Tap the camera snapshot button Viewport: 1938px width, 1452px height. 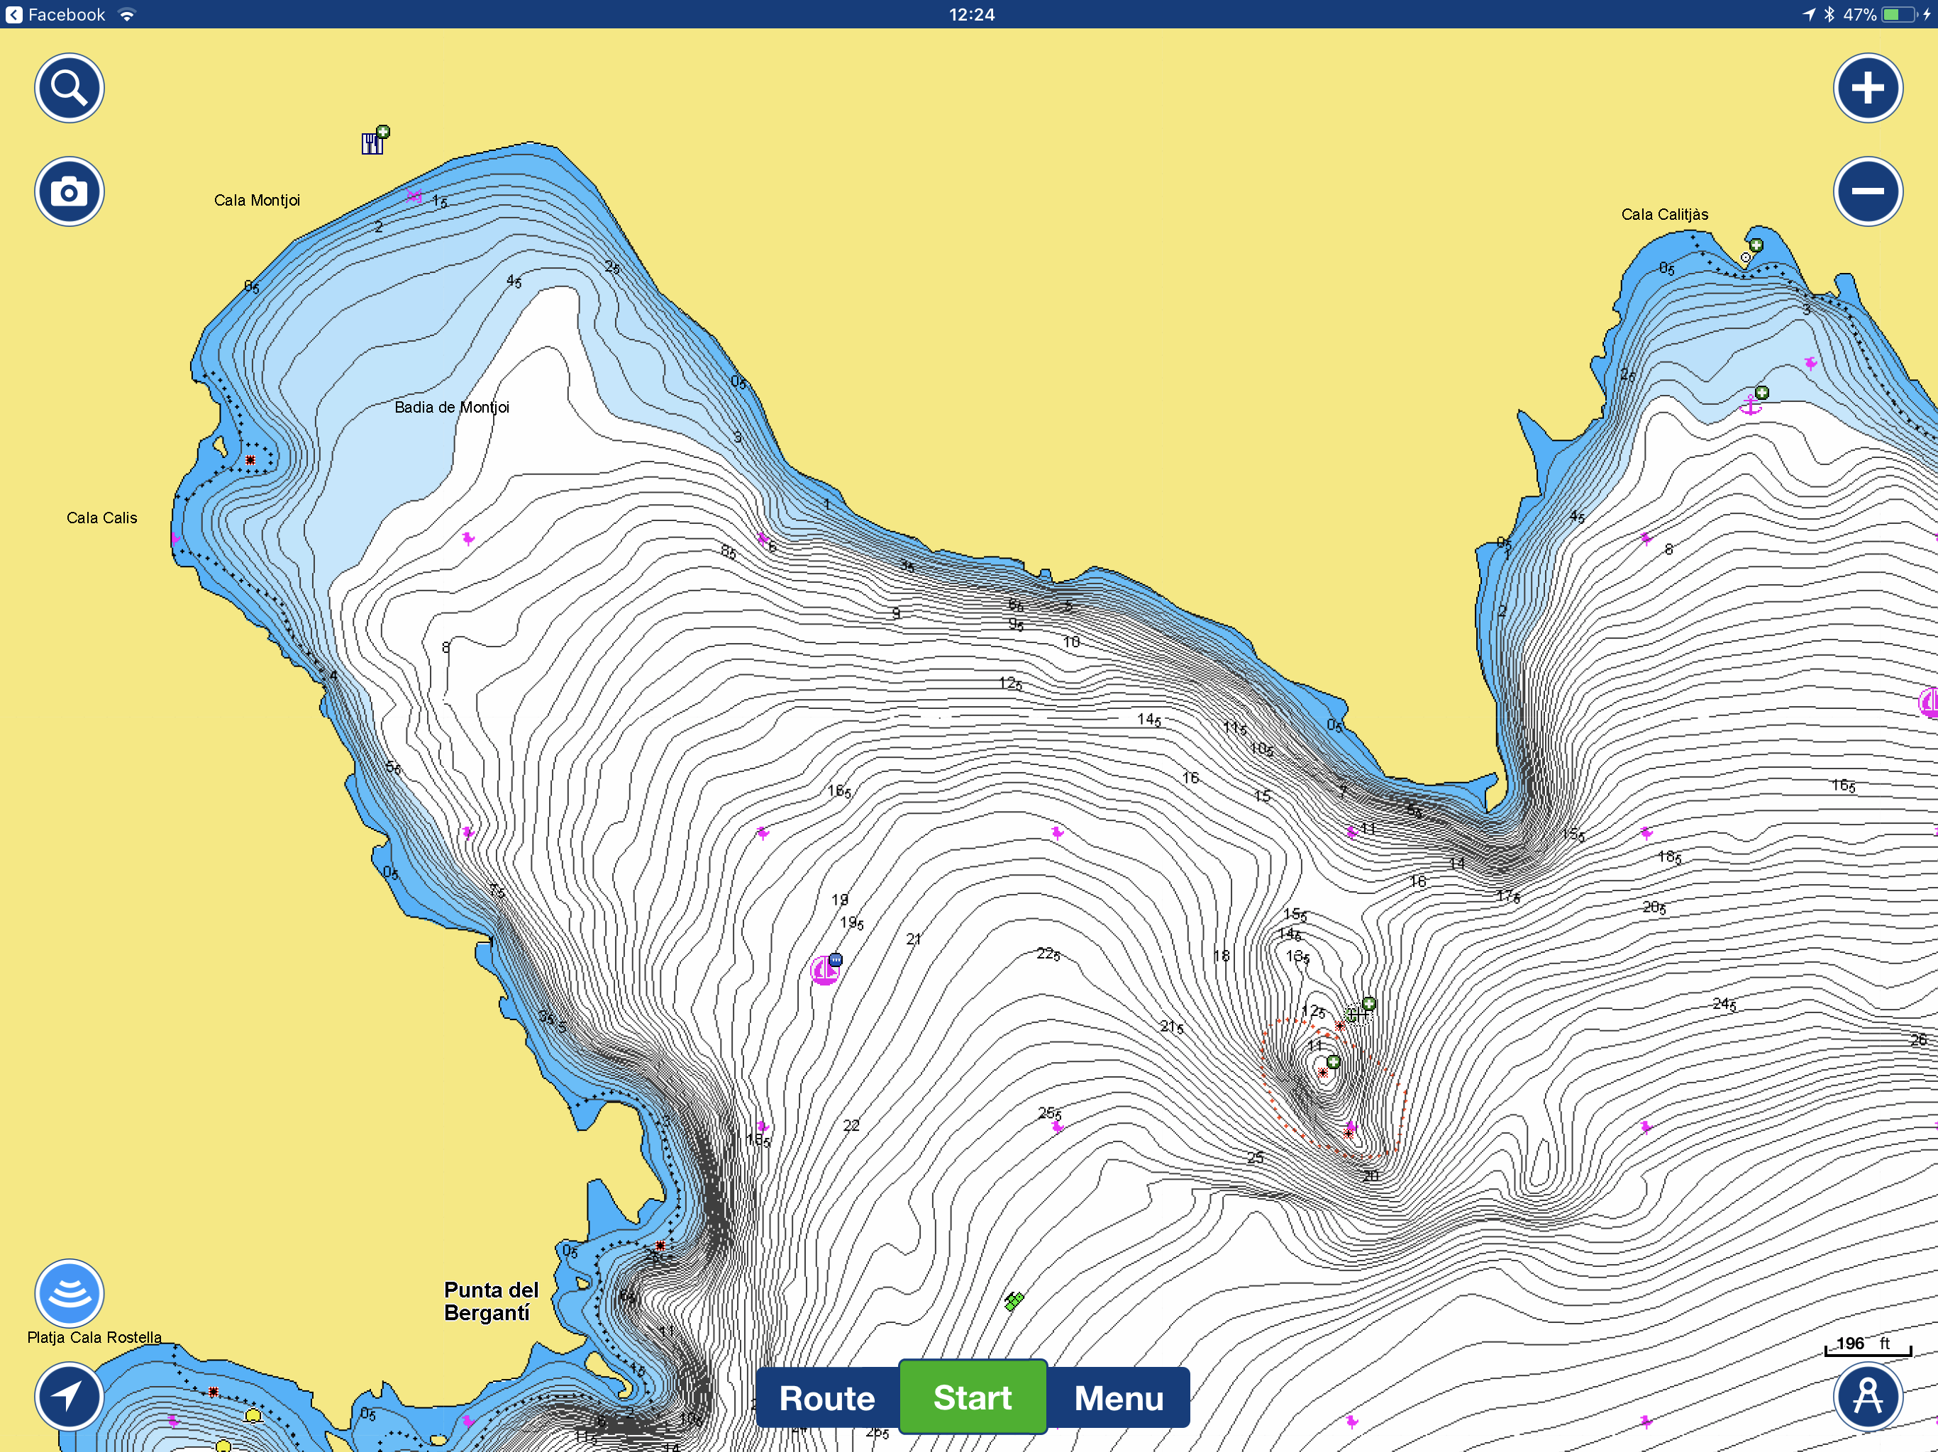70,192
